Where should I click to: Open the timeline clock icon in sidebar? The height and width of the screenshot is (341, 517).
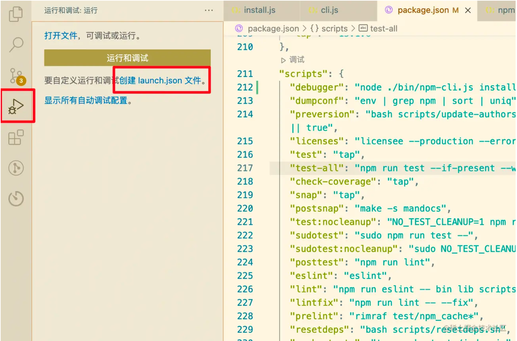[16, 198]
